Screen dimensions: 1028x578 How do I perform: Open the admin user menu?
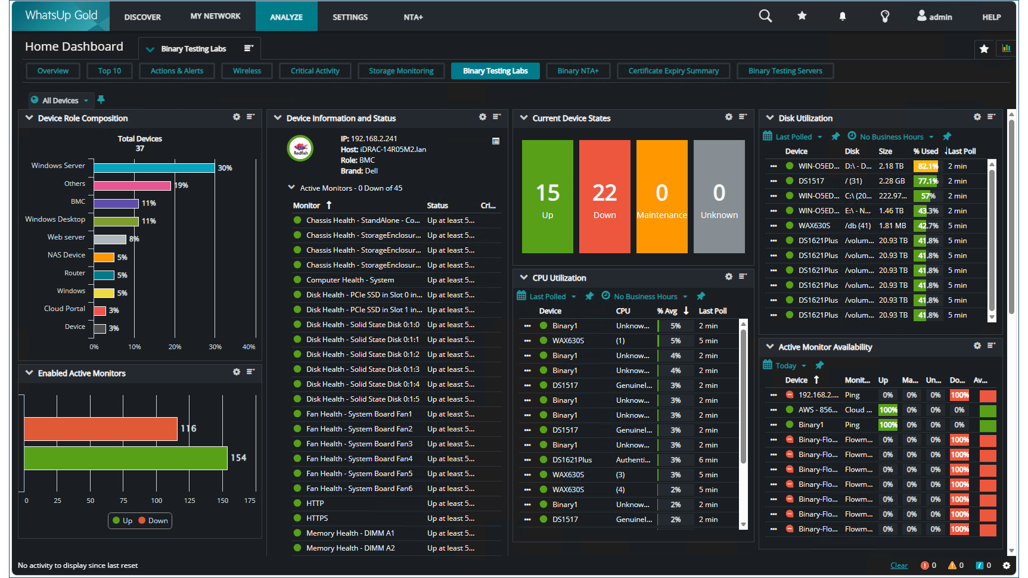(x=934, y=17)
